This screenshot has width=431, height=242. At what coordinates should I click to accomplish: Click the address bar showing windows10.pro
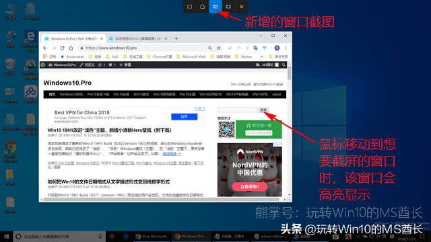(x=143, y=48)
